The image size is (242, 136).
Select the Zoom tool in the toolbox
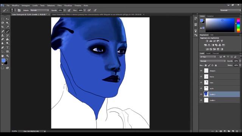coord(8,56)
